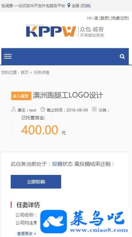Go to 首页 in breadcrumb
Viewport: 132px width, 237px height.
click(25, 72)
